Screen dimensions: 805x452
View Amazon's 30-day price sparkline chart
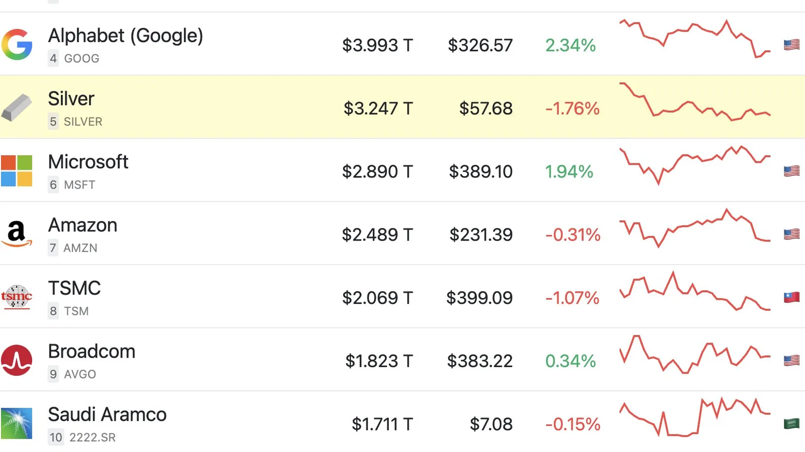pyautogui.click(x=695, y=228)
